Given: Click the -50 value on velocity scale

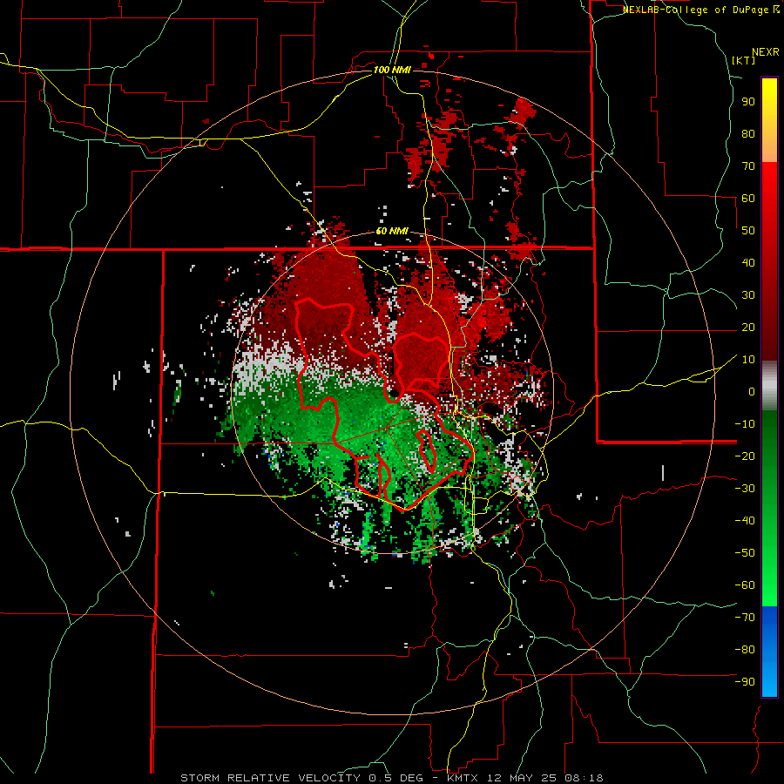Looking at the screenshot, I should coord(745,553).
